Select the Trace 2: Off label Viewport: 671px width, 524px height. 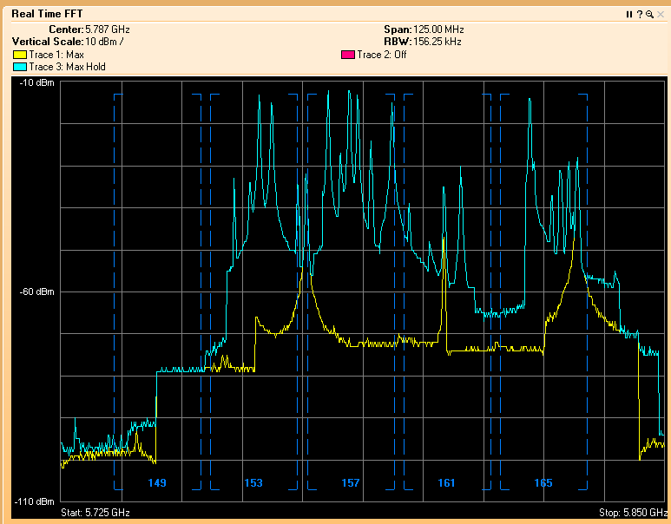(x=382, y=55)
